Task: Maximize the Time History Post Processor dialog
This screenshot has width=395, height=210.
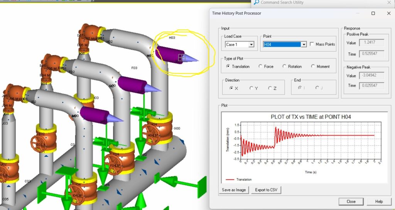Action: click(x=373, y=13)
